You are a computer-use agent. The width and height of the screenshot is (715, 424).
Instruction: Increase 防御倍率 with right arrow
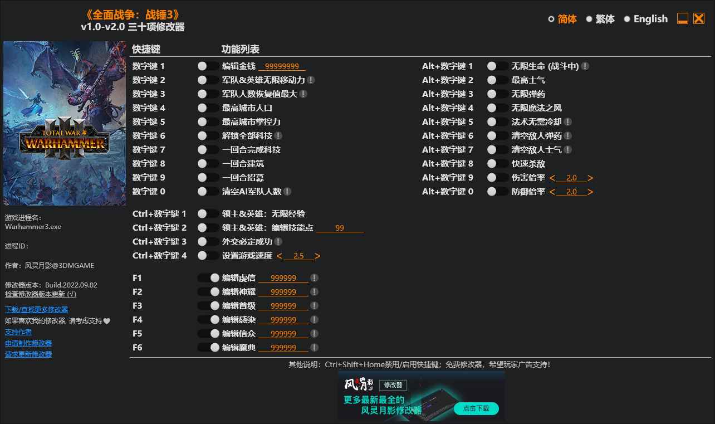coord(590,192)
